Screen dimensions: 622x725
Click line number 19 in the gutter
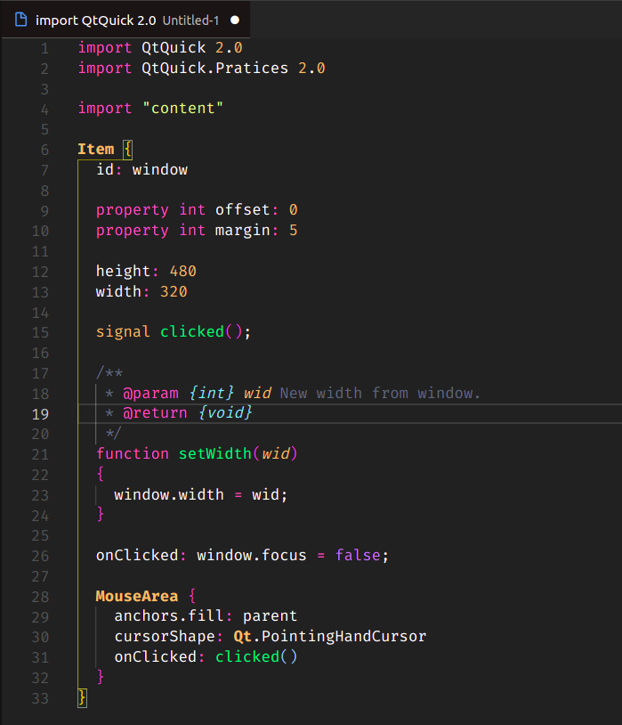pyautogui.click(x=40, y=414)
